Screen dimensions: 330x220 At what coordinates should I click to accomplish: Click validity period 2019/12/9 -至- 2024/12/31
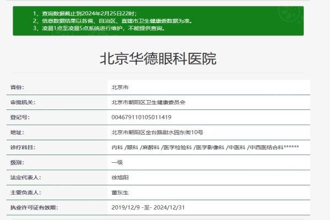(148, 207)
